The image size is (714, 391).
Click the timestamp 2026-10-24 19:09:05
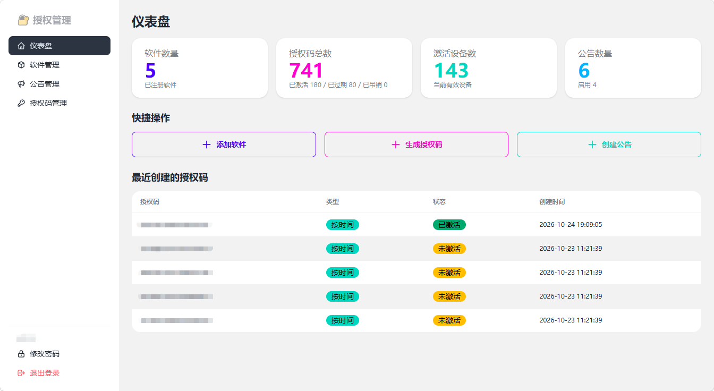click(x=571, y=225)
